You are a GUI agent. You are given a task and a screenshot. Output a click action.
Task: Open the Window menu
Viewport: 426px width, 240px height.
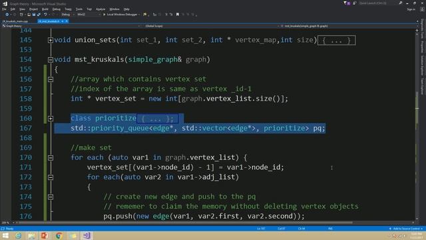pyautogui.click(x=114, y=9)
